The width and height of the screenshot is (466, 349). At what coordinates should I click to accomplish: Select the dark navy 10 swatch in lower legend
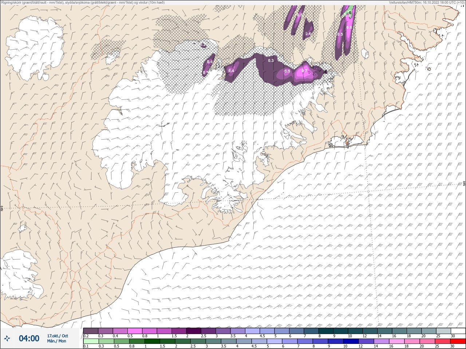(351, 341)
